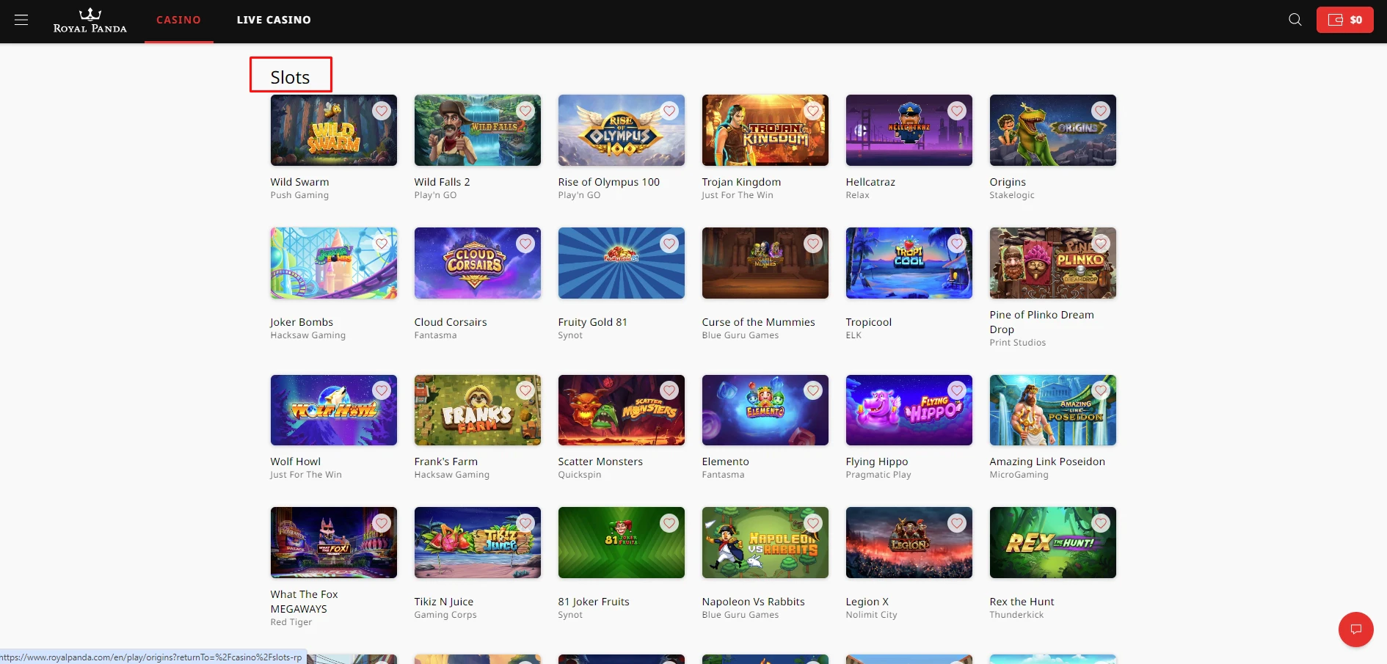Open the search icon
This screenshot has height=664, width=1387.
[x=1295, y=20]
